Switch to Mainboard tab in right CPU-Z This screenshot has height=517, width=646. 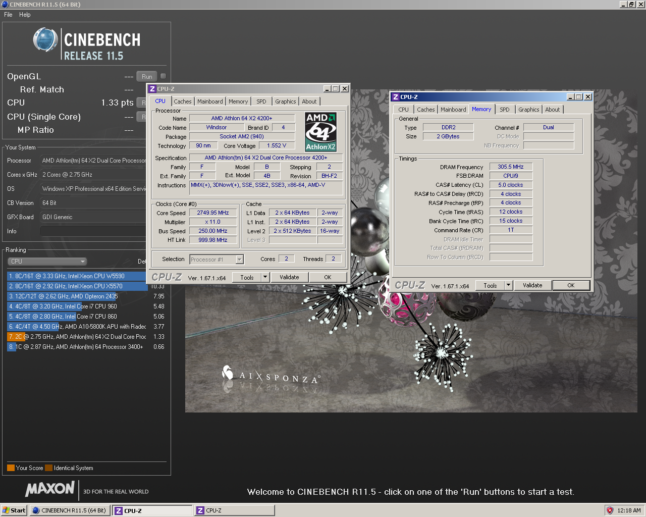453,110
